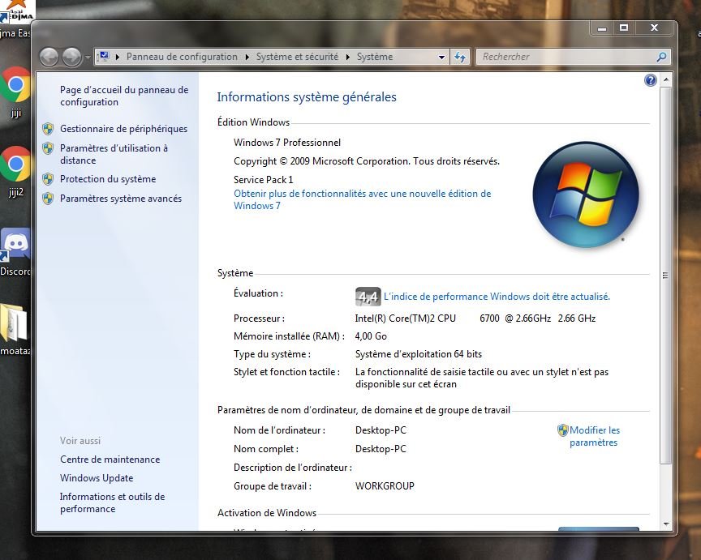Open help with the blue question mark
The image size is (701, 560).
point(651,80)
